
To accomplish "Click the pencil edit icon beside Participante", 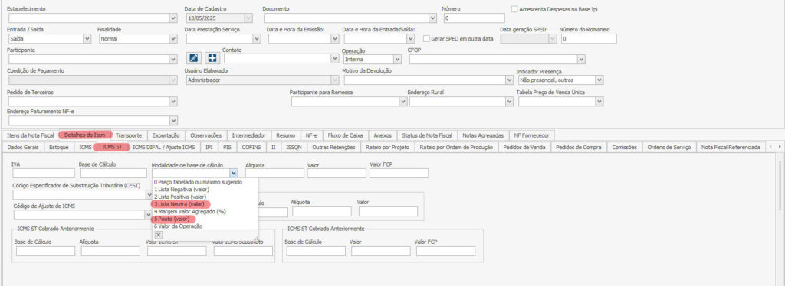I will (x=194, y=58).
